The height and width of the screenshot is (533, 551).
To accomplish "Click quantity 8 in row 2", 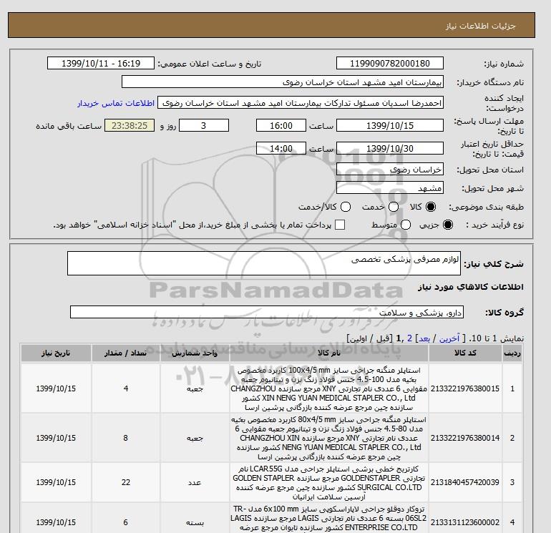I will pyautogui.click(x=125, y=438).
